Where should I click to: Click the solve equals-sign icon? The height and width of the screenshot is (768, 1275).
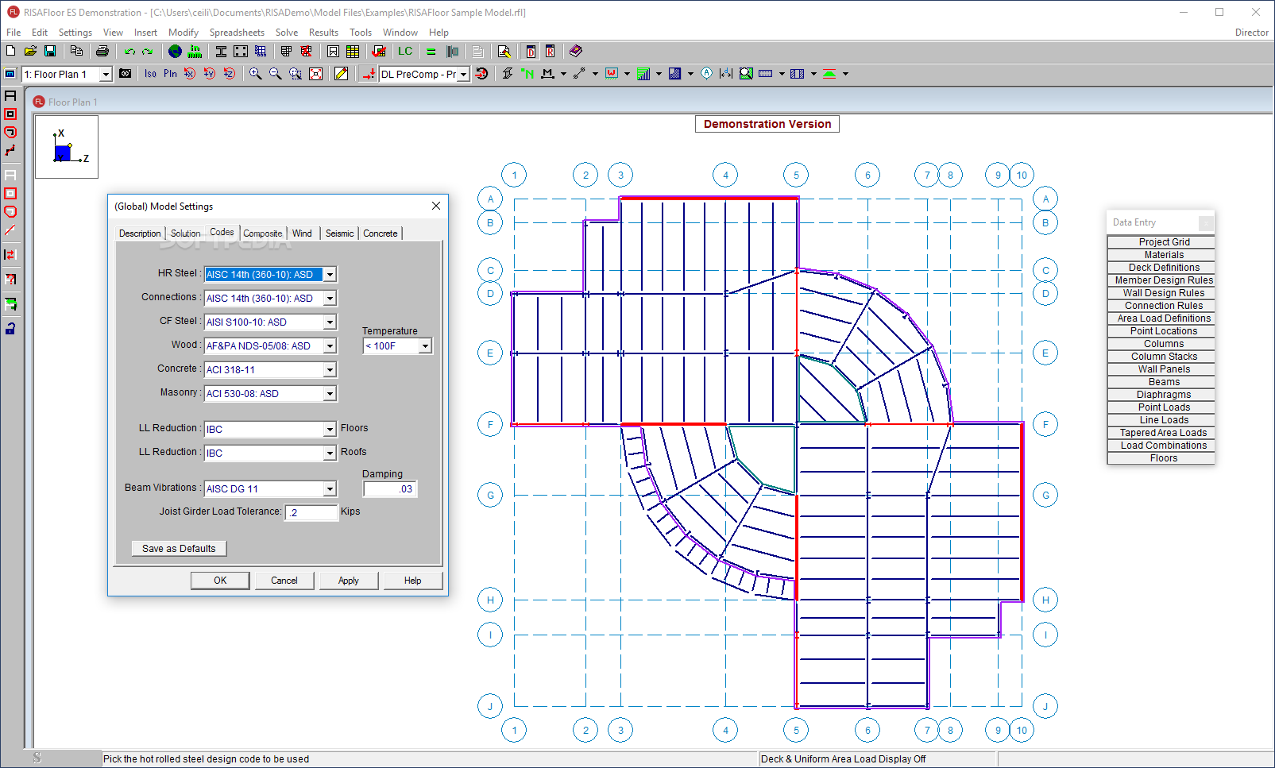pyautogui.click(x=431, y=51)
